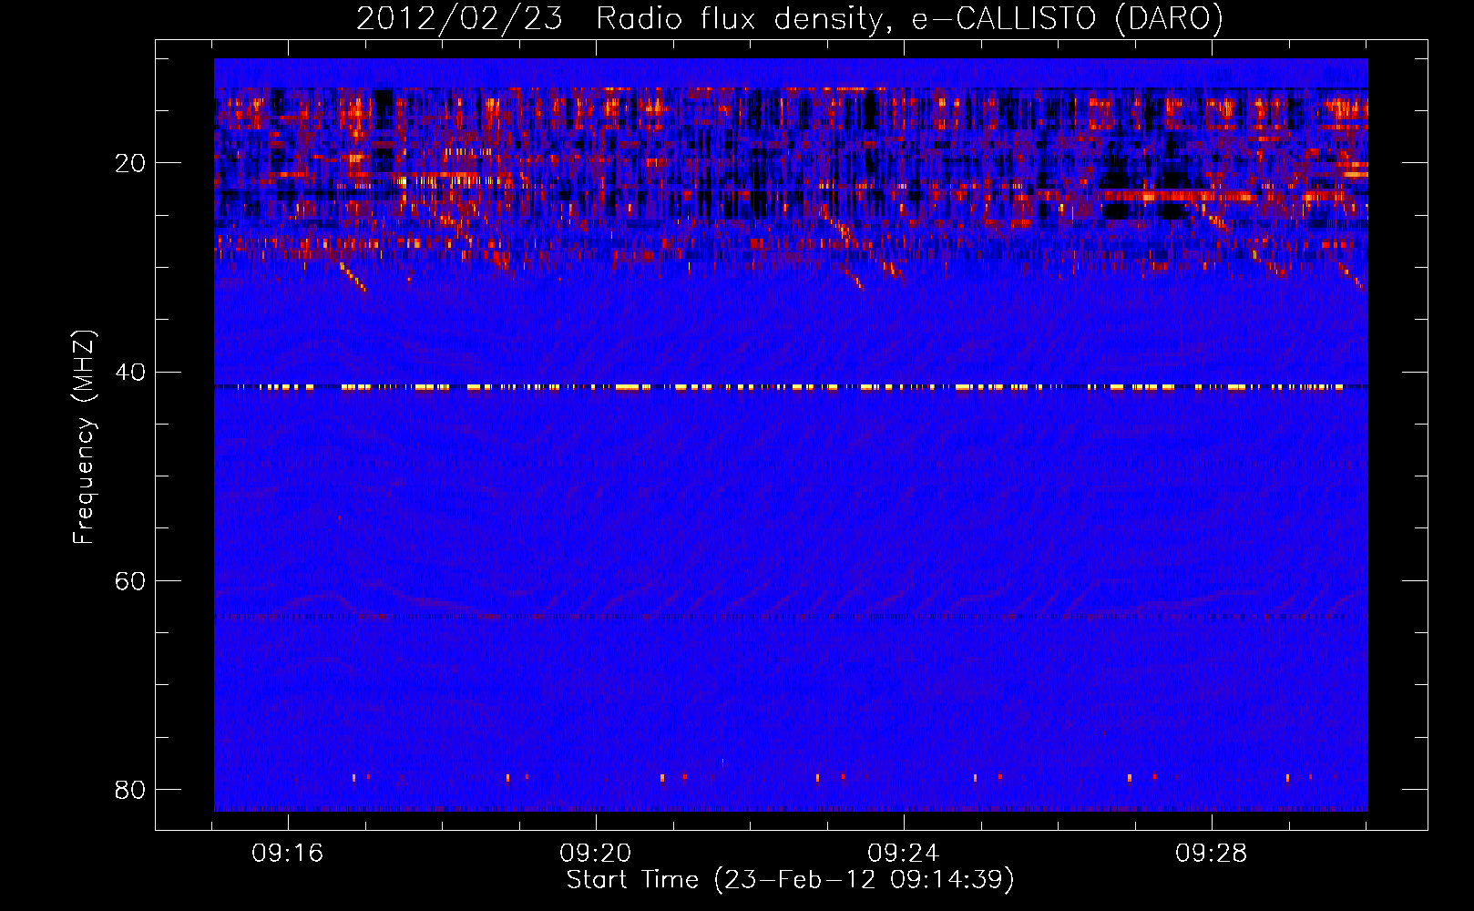Click the plot title "2012/02/23 Radio flux density, e-CALLISTO (DARO)"

pos(789,18)
